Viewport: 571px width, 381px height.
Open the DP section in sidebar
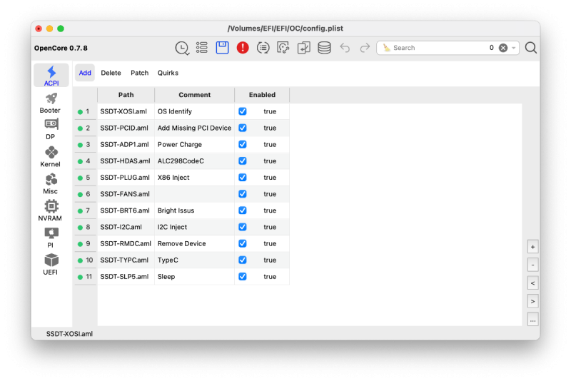(x=51, y=130)
